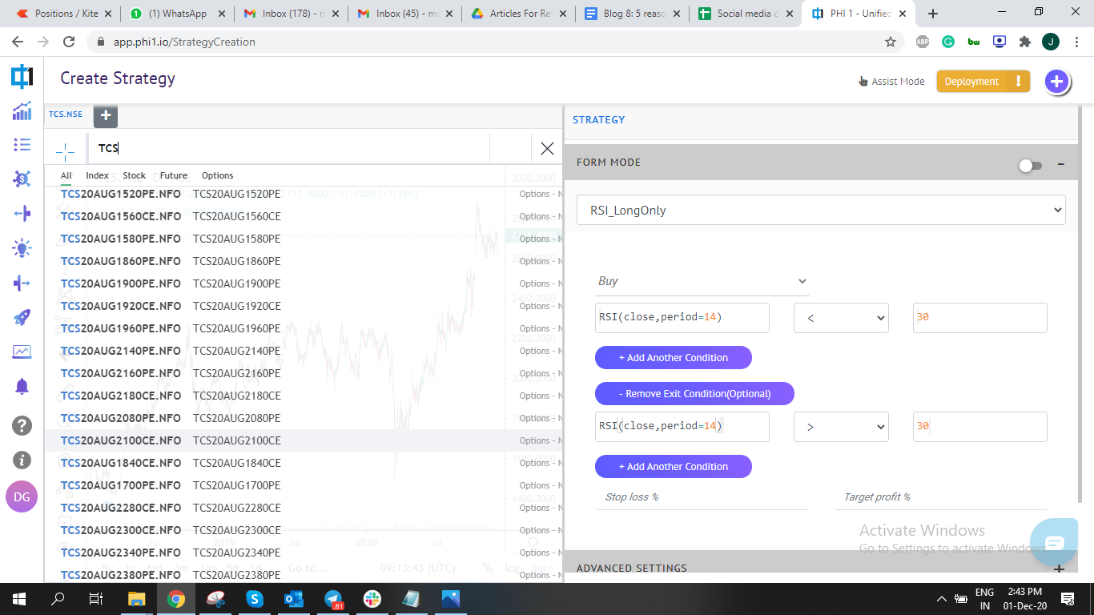Open notifications bell in sidebar
This screenshot has height=615, width=1094.
click(22, 387)
